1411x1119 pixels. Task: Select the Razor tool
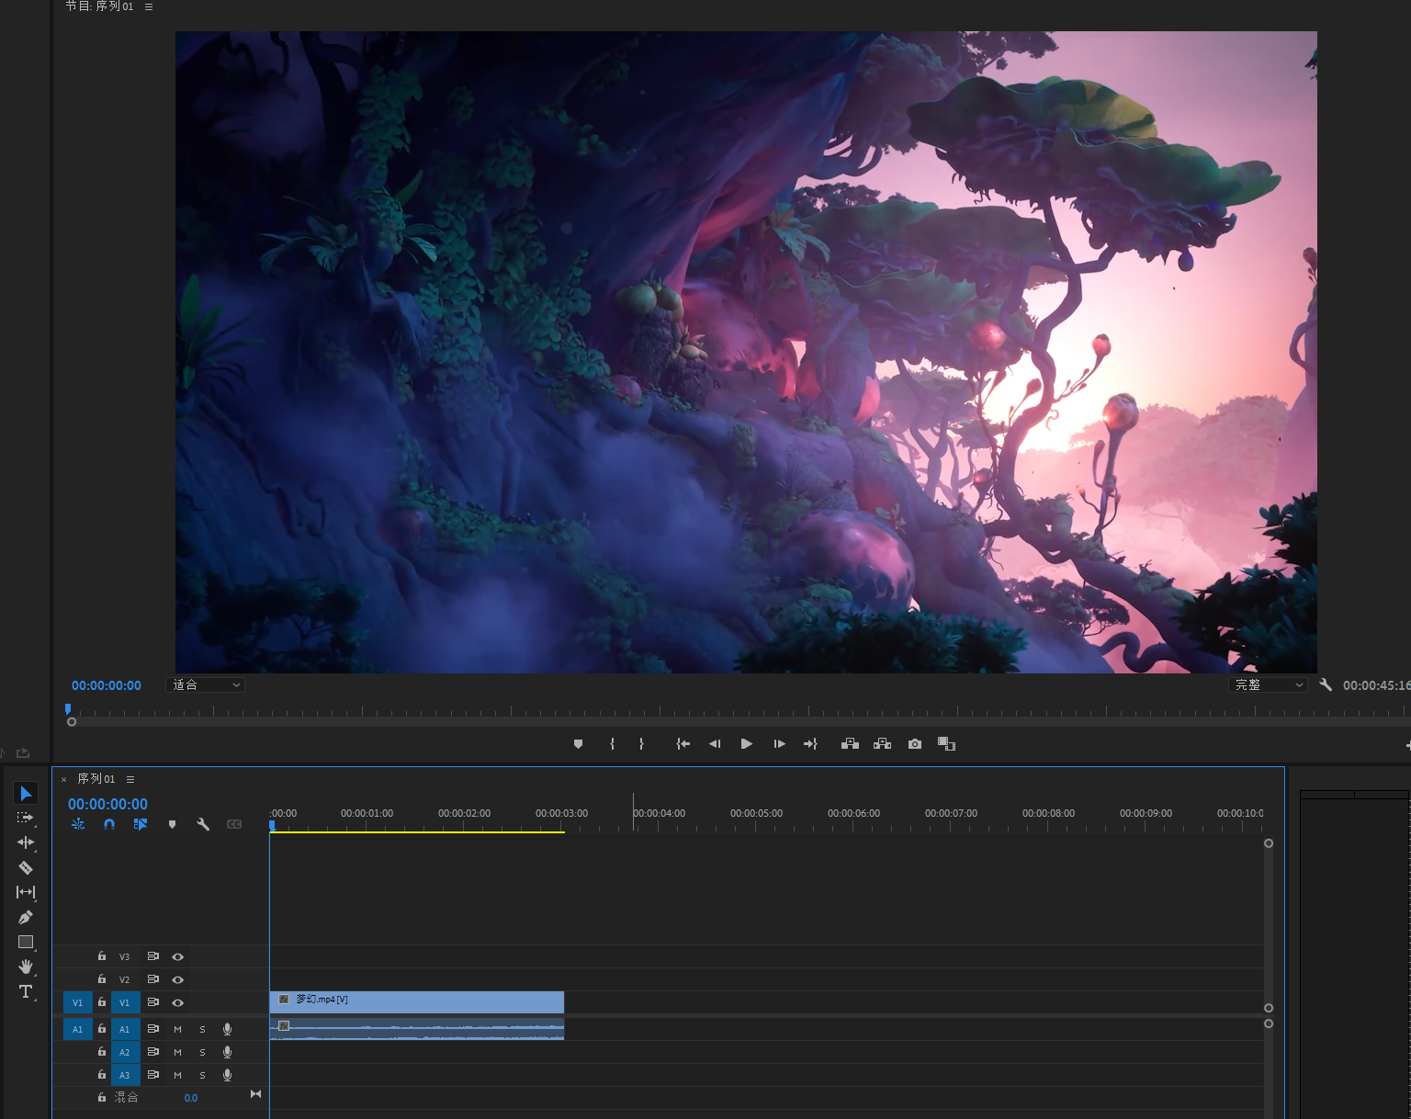26,867
